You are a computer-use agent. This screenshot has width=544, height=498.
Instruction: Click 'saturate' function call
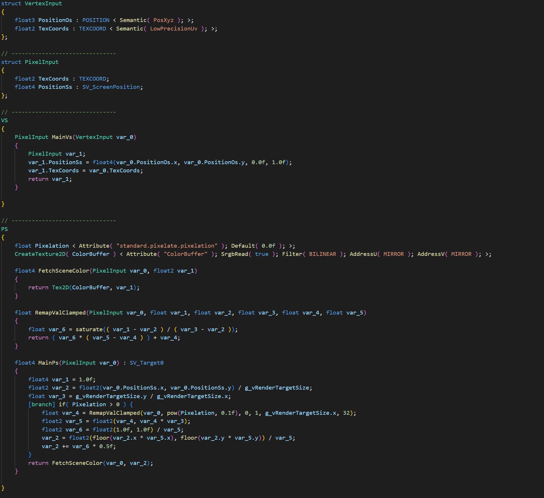[x=89, y=329]
